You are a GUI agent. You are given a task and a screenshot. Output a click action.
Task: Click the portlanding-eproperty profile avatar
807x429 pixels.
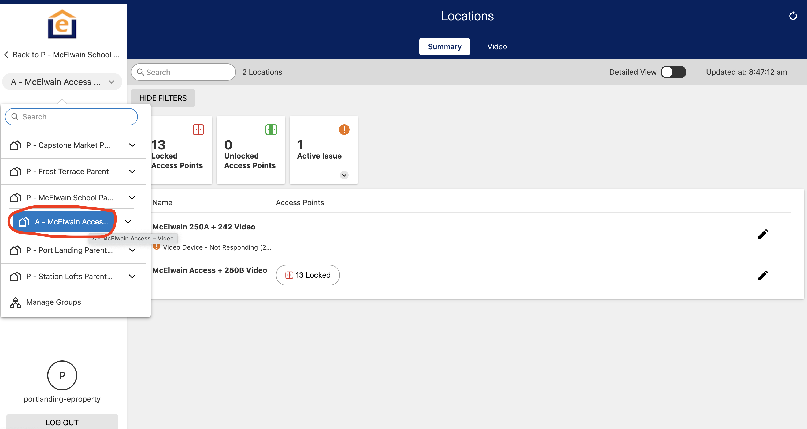62,375
